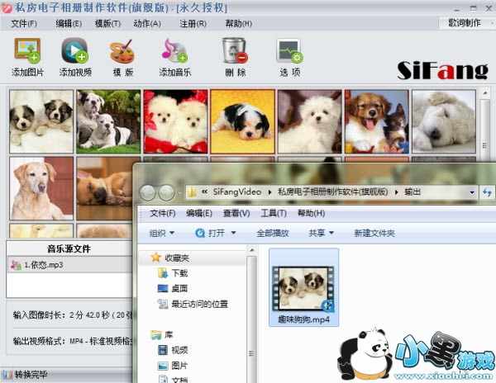Expand the 组织 (Organize) dropdown
Screen dimensions: 496x383
162,233
